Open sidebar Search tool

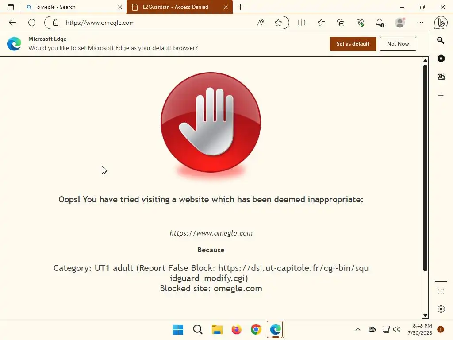point(441,40)
